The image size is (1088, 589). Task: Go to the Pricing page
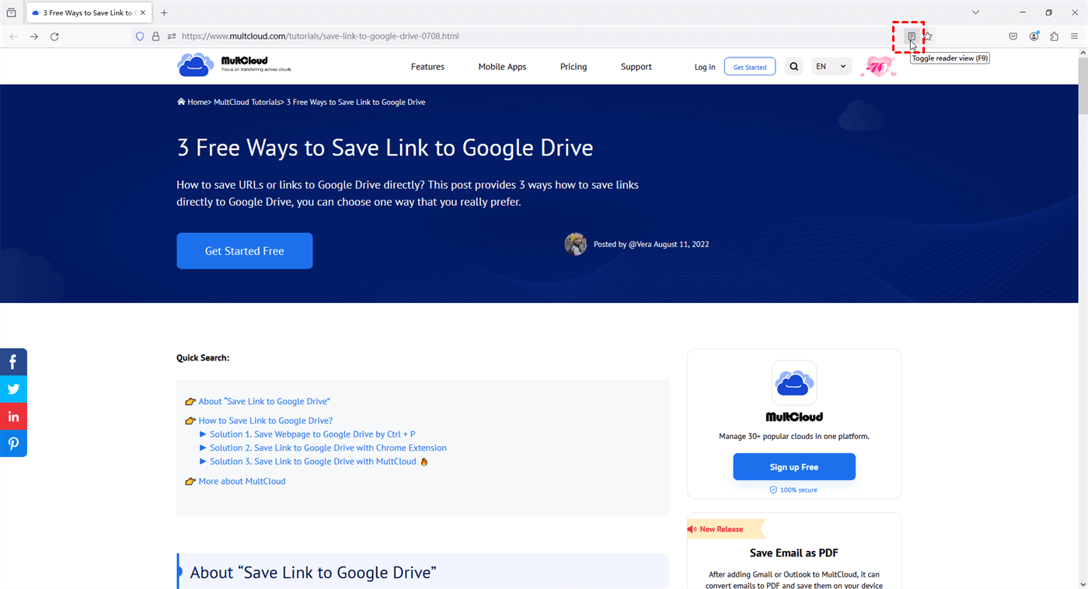click(x=574, y=67)
